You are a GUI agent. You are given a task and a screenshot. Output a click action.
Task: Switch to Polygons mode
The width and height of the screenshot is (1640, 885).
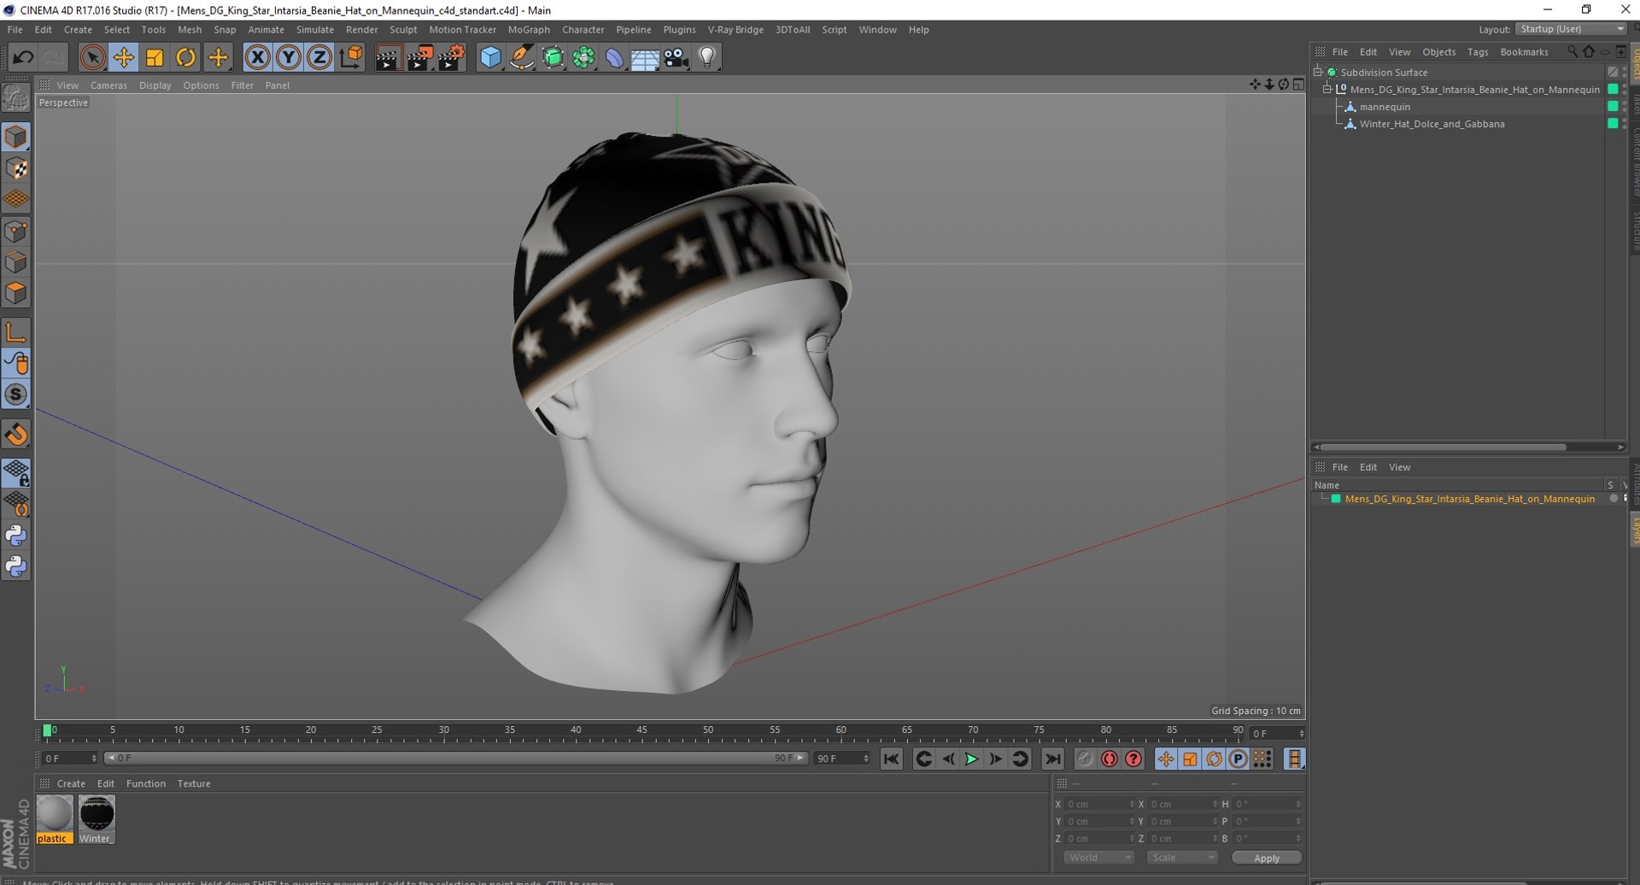(16, 293)
